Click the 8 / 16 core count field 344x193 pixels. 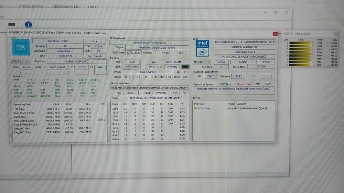click(26, 67)
